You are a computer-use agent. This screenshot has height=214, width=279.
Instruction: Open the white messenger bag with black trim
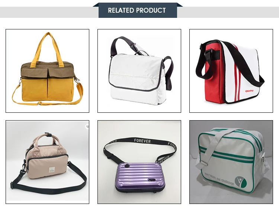click(x=139, y=71)
